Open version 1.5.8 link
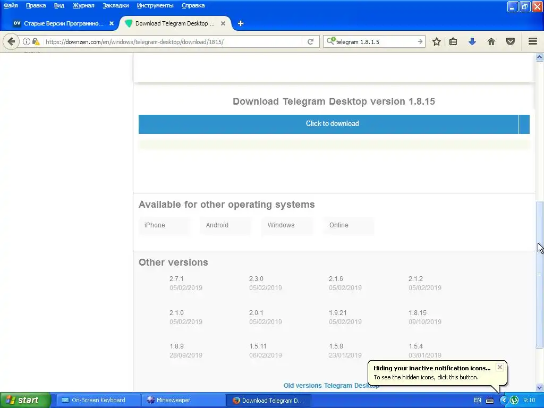Viewport: 544px width, 408px height. (336, 346)
